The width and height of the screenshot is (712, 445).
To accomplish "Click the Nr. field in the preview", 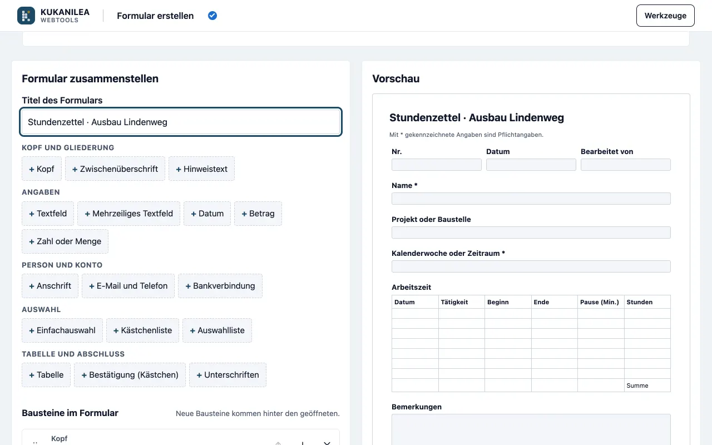I will tap(437, 165).
